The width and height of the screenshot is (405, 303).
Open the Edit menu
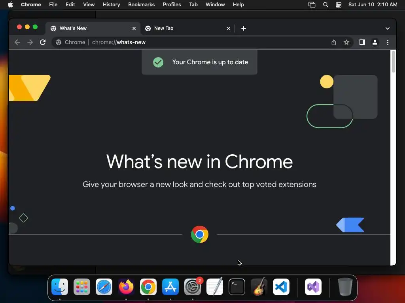click(x=70, y=5)
